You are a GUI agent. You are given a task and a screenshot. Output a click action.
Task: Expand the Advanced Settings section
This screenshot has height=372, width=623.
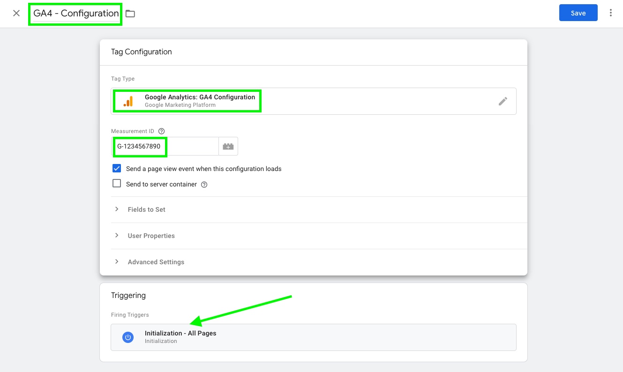coord(156,262)
